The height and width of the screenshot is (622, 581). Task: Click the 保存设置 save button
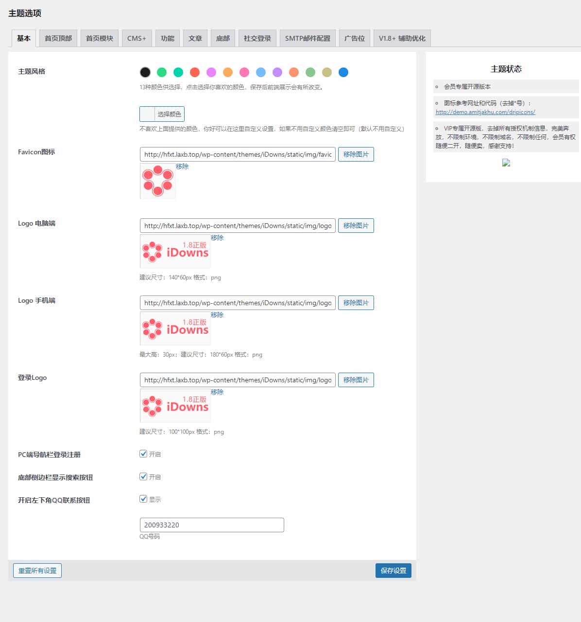pos(393,571)
